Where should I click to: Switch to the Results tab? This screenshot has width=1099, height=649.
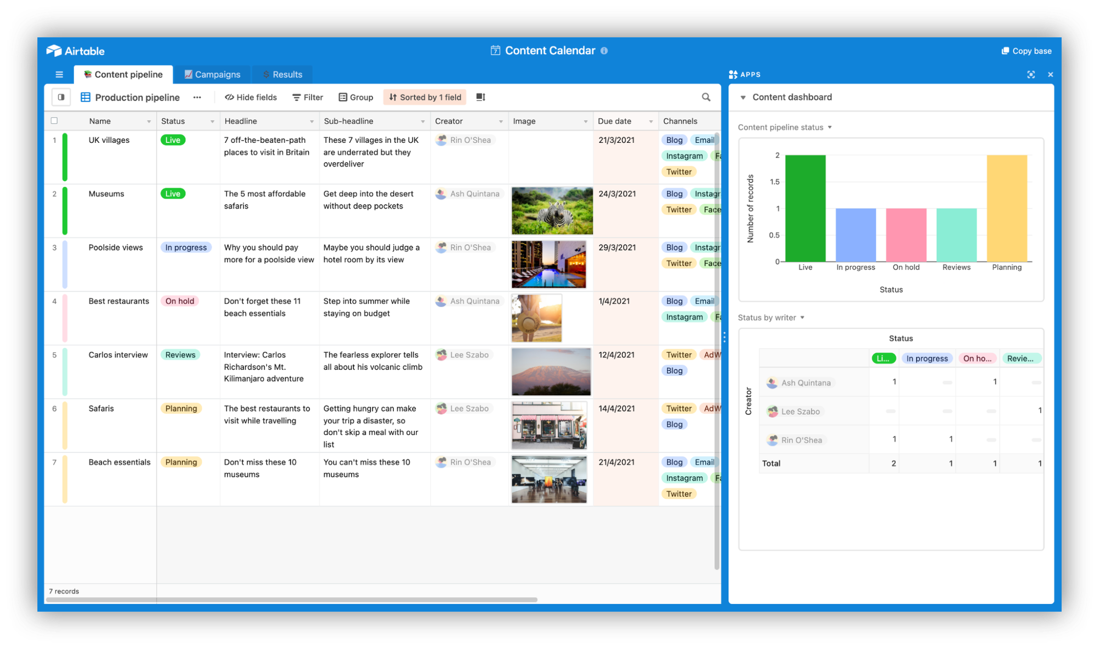click(x=282, y=74)
